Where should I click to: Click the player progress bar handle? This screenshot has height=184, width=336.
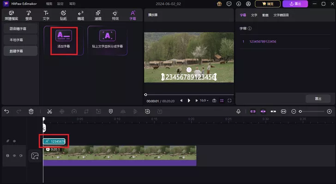tap(146, 95)
